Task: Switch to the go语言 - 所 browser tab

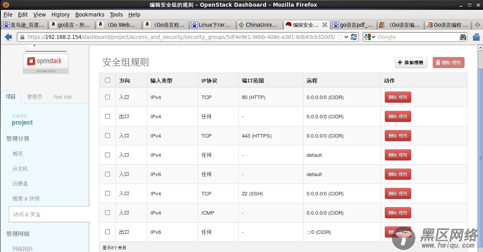Action: 71,25
